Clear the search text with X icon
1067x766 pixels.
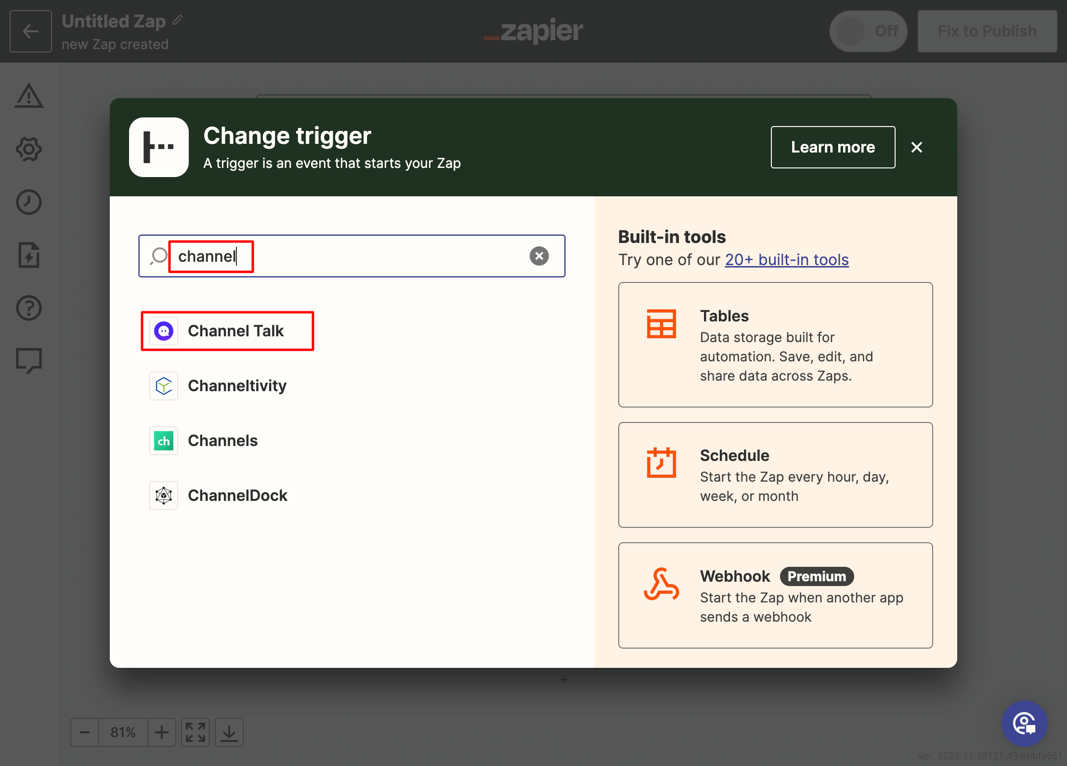click(539, 256)
